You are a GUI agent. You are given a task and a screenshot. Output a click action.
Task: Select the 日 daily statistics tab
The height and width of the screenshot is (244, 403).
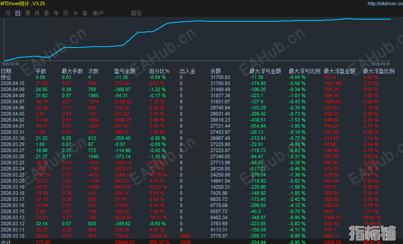click(x=17, y=13)
